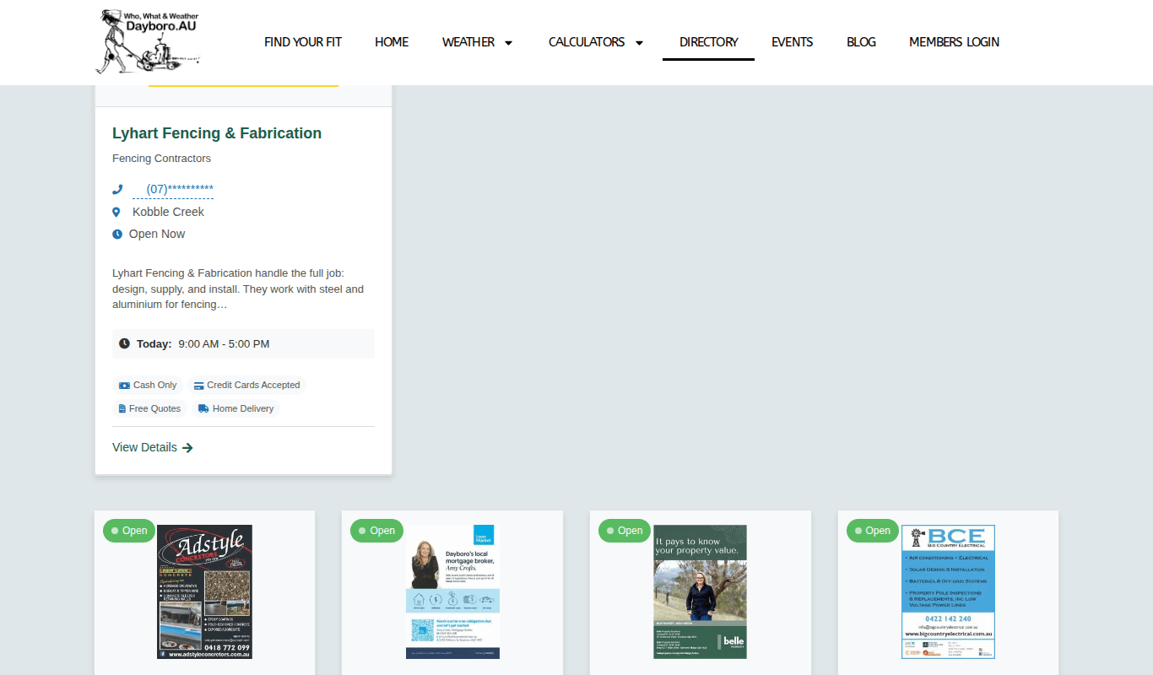The image size is (1153, 675).
Task: Click the clock icon beside Today hours
Action: (x=125, y=343)
